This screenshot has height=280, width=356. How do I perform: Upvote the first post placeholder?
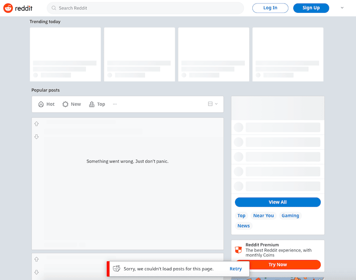(x=36, y=124)
